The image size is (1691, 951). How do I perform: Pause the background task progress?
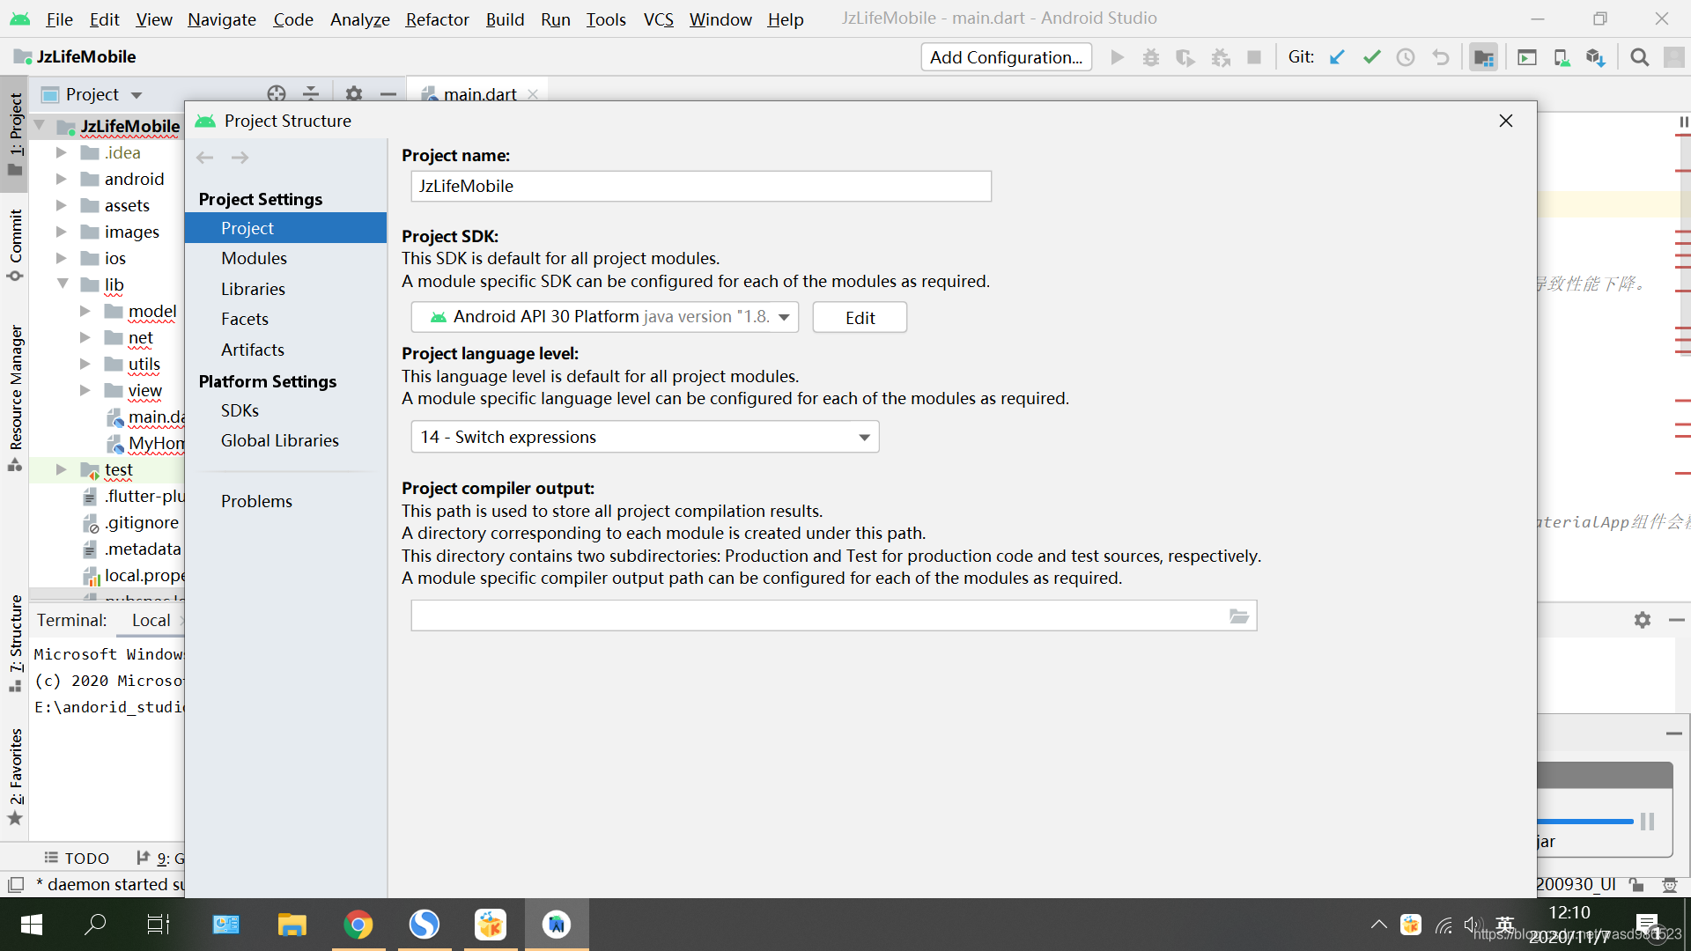[1647, 822]
